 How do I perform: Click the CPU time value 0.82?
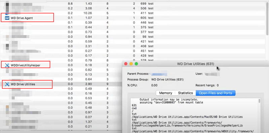coord(89,70)
